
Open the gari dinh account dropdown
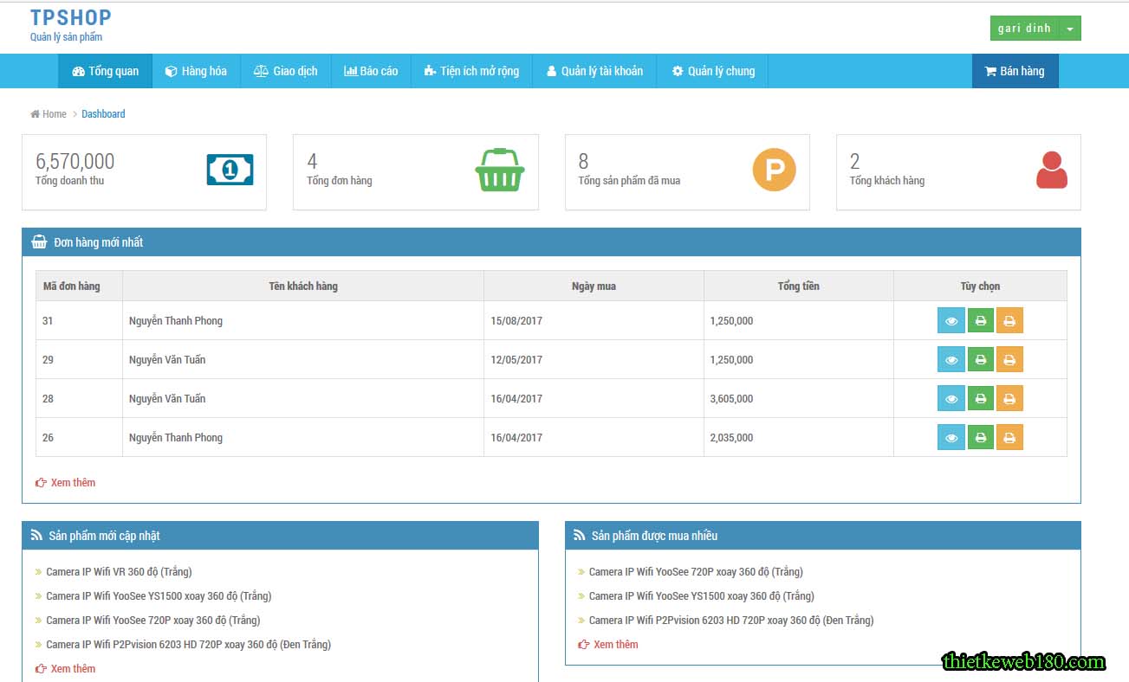pos(1035,27)
